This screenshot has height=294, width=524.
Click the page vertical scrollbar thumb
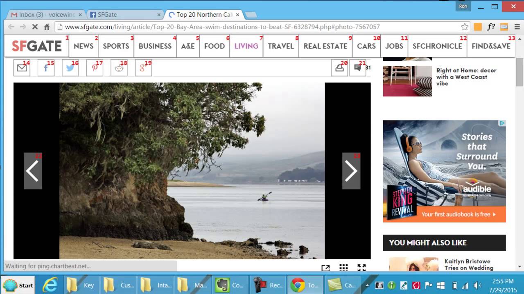[519, 72]
